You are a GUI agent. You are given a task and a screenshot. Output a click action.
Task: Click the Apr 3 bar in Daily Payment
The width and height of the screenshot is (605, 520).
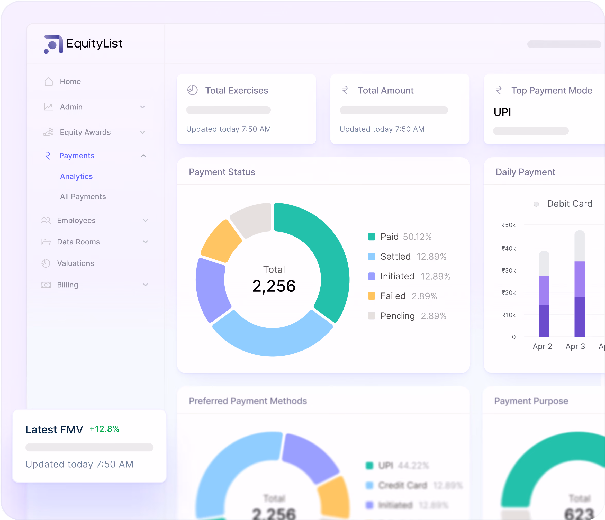click(580, 284)
